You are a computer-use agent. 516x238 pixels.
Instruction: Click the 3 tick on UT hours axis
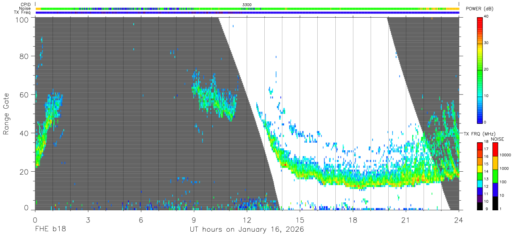pyautogui.click(x=88, y=220)
